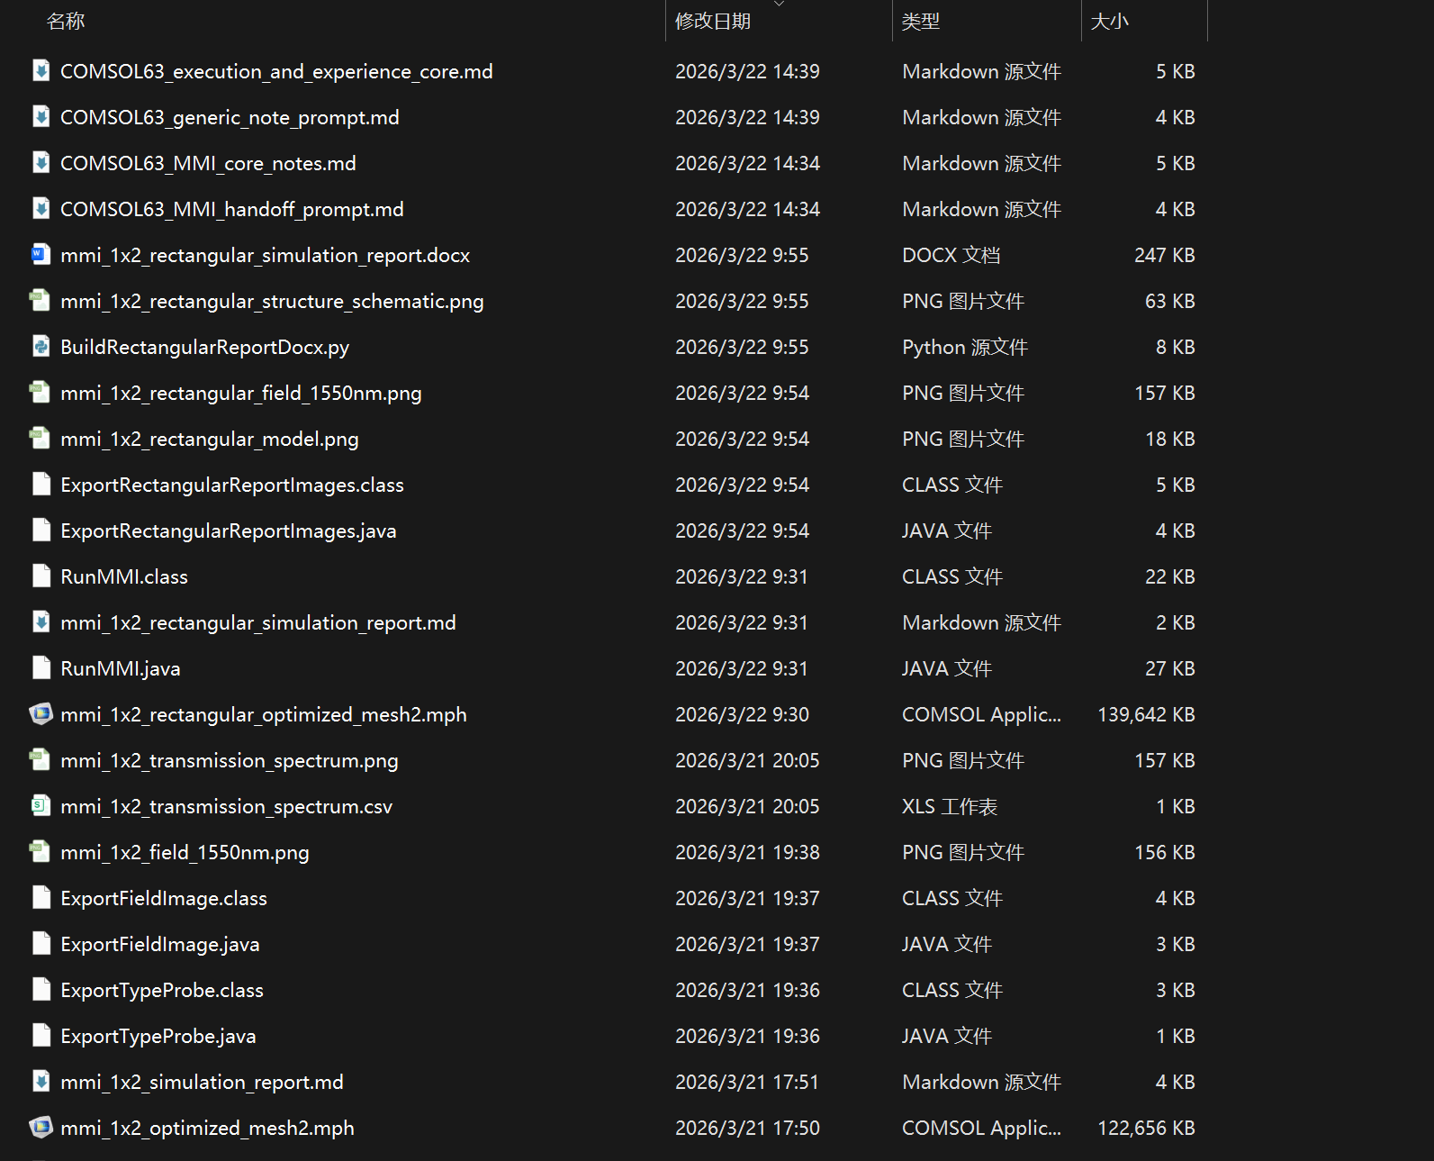Click the image icon of mmi_1x2_field_1550nm.png
Screen dimensions: 1434x1161
point(41,851)
